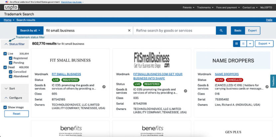276x137 pixels.
Task: Click the USPTO logo
Action: 11,7
